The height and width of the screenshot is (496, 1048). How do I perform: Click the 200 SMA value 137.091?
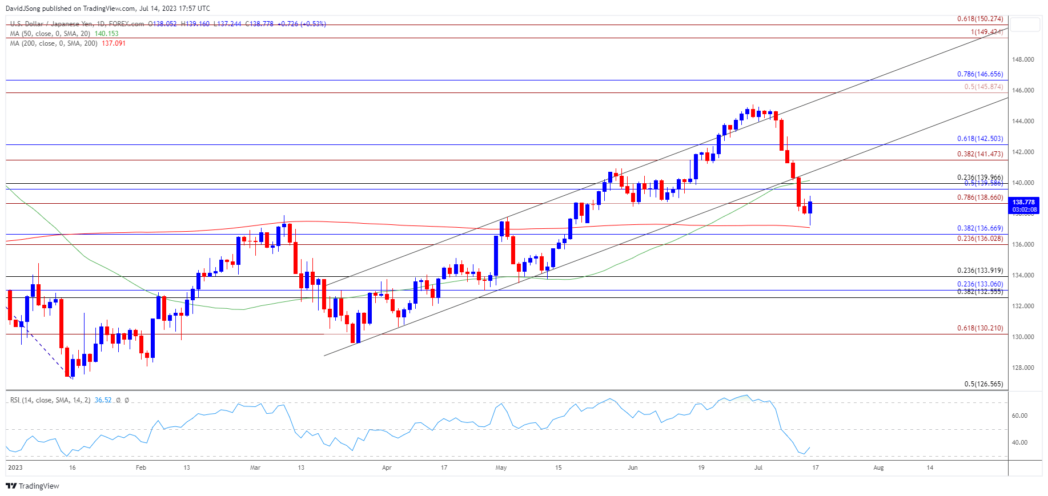[114, 43]
